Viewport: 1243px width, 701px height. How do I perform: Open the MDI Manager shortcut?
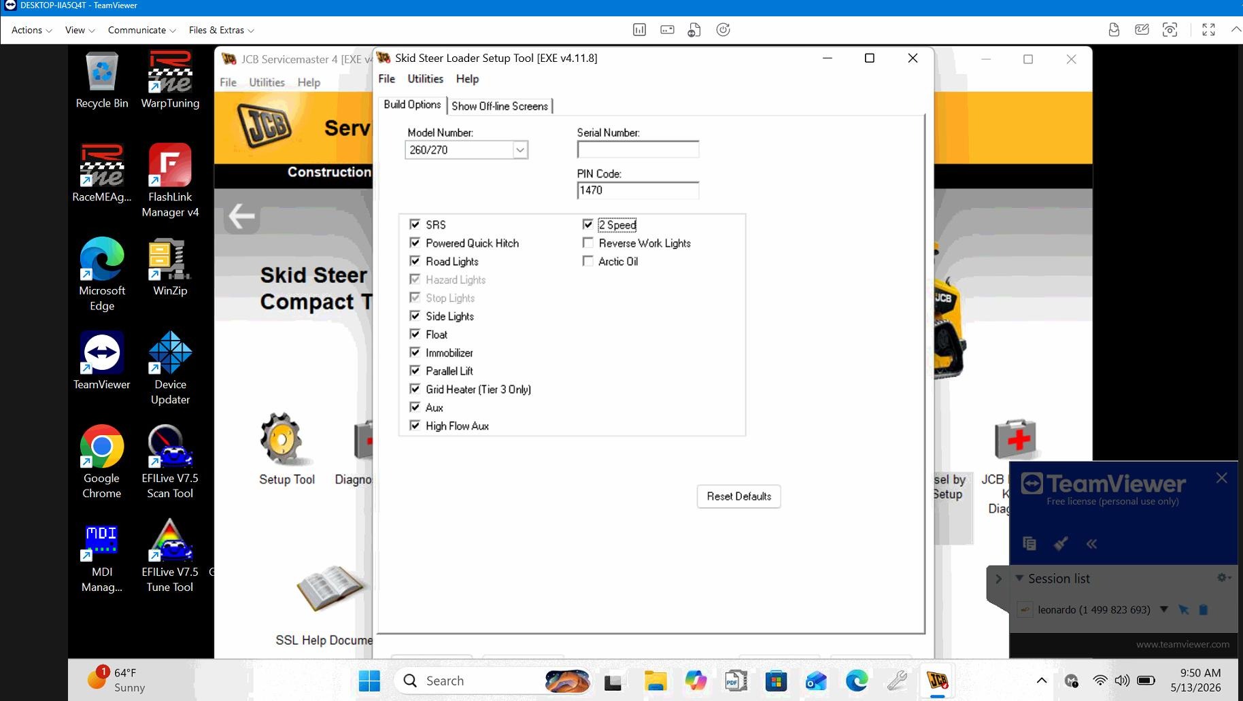[x=102, y=556]
